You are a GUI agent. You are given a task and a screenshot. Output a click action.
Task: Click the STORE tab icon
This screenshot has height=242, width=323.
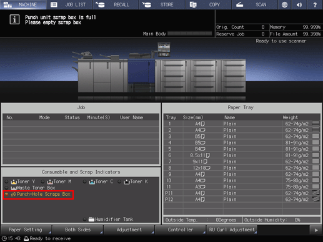pyautogui.click(x=147, y=4)
